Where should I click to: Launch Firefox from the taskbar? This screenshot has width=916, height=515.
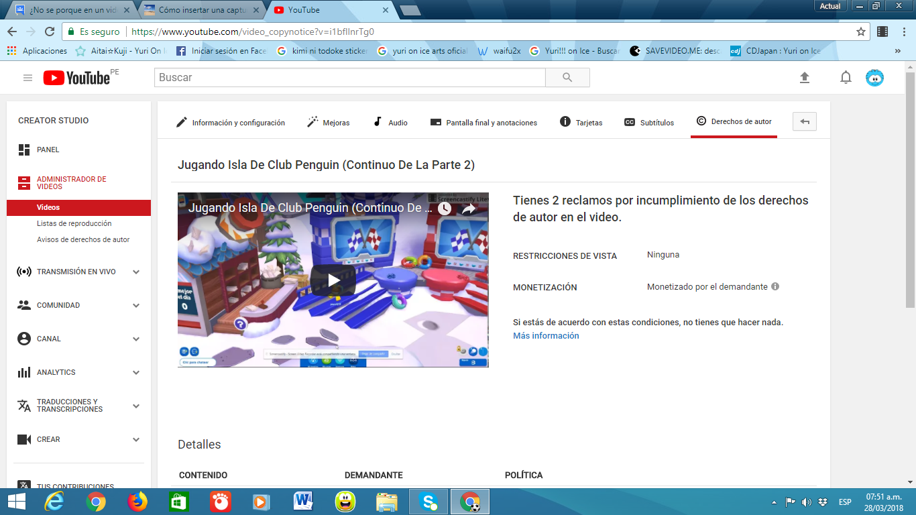pyautogui.click(x=137, y=502)
